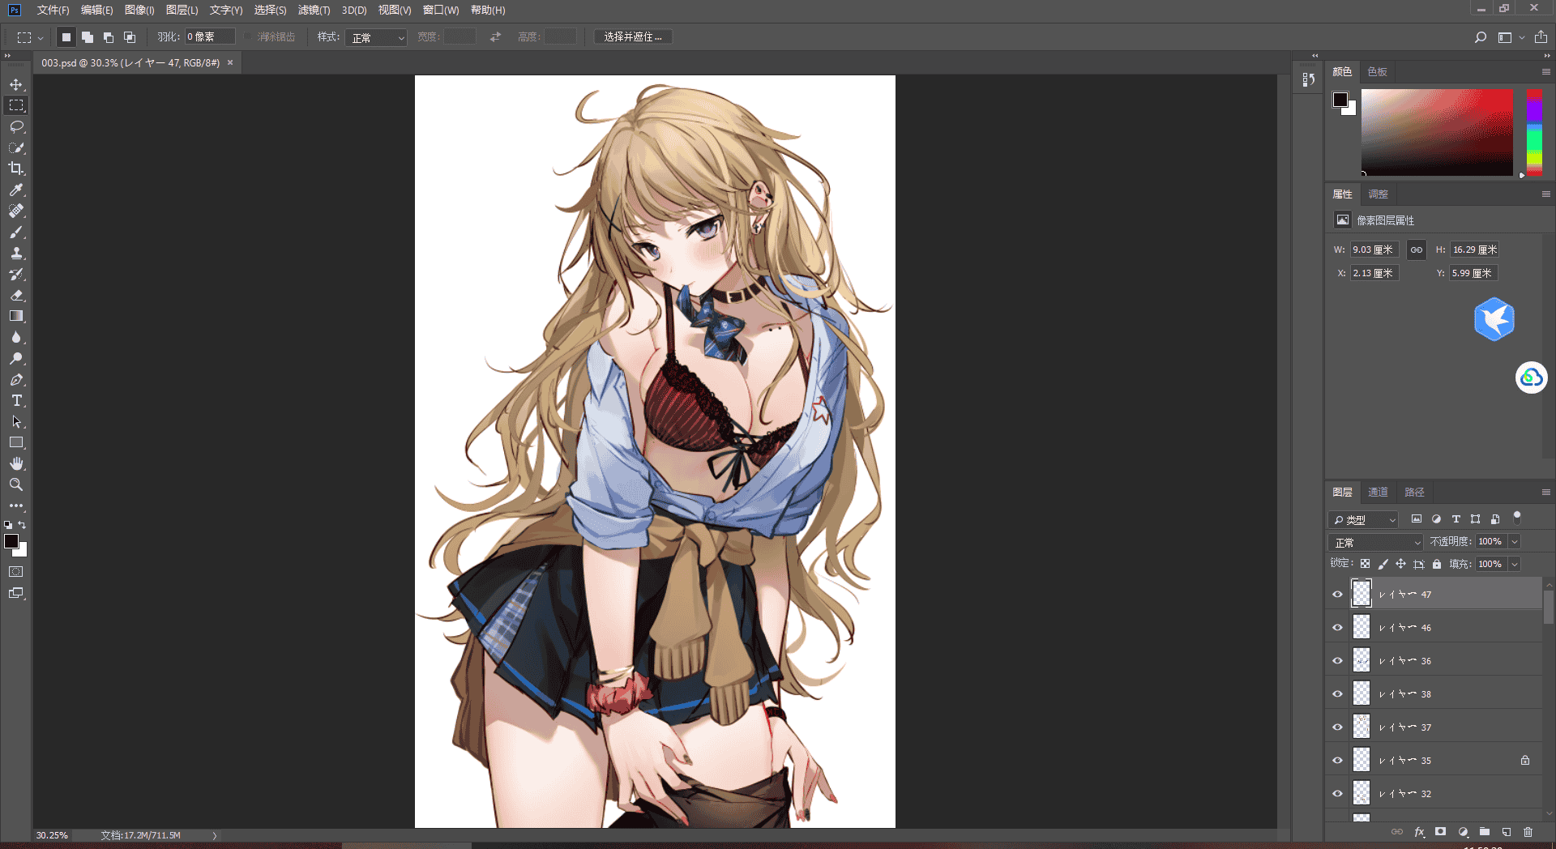The width and height of the screenshot is (1556, 849).
Task: Select the Clone Stamp tool
Action: 16,253
